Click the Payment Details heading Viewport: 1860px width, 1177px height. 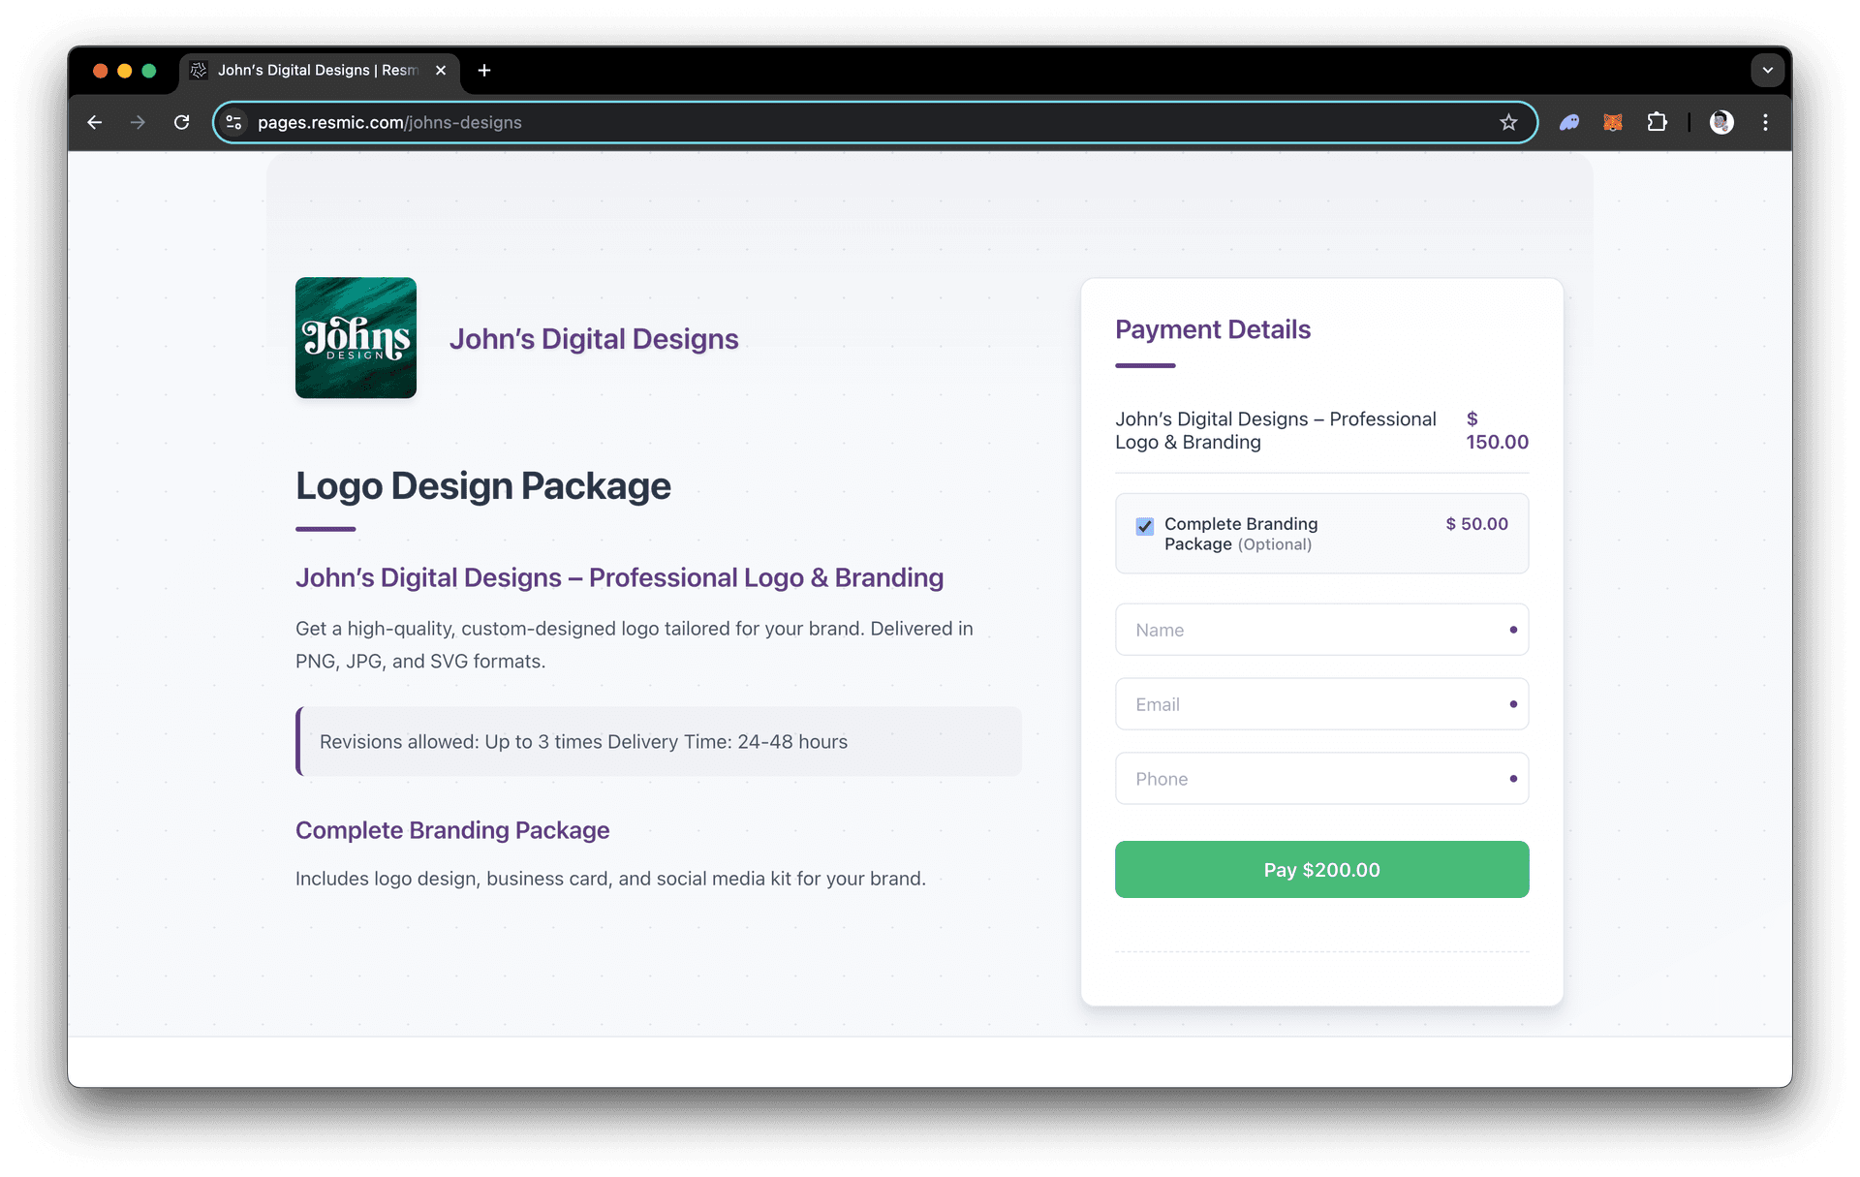click(x=1213, y=329)
